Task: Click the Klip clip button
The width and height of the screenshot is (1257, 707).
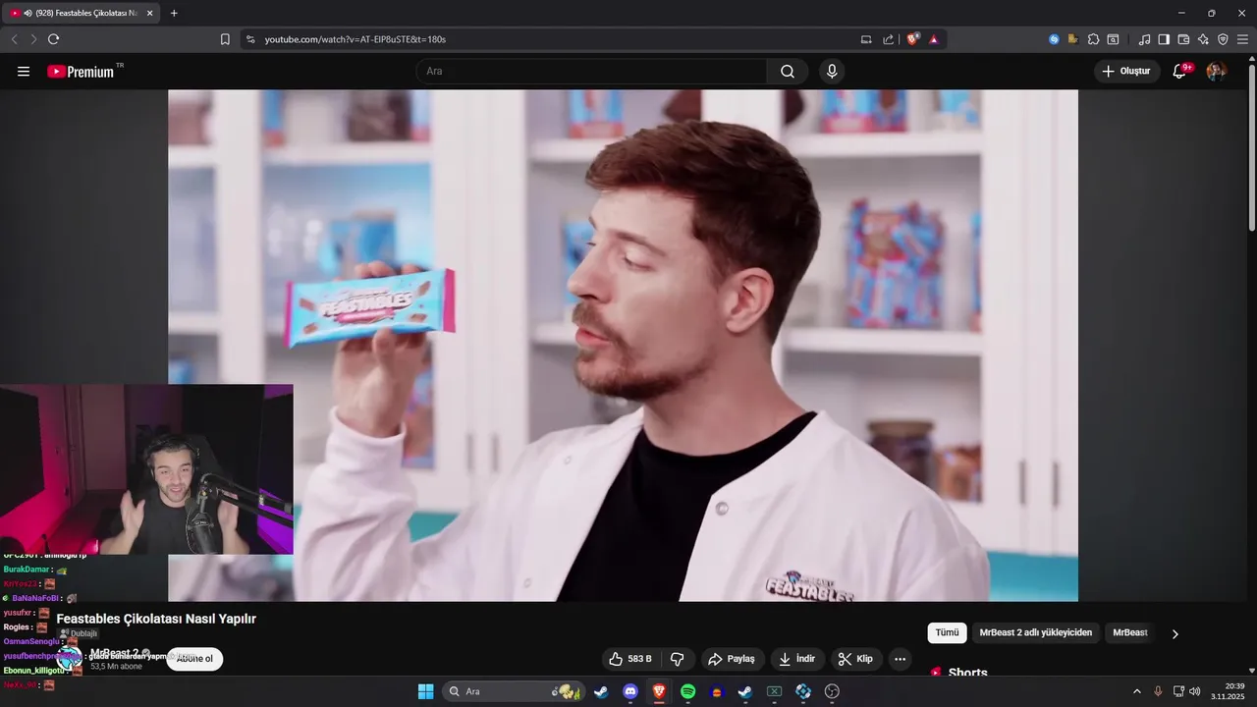Action: point(855,659)
